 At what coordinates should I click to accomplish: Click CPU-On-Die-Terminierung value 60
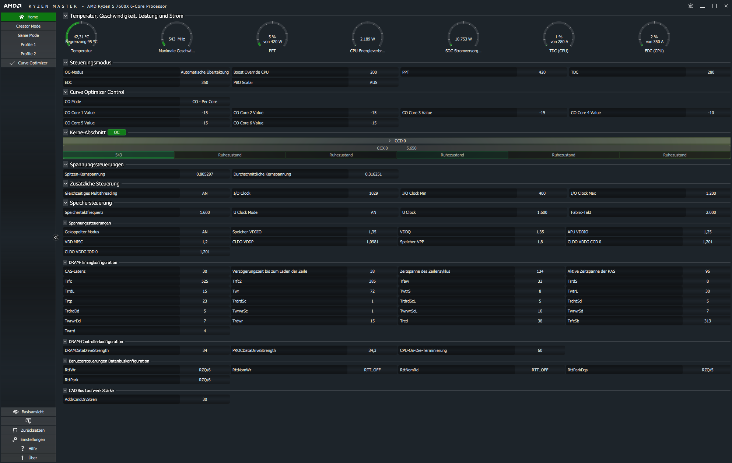click(540, 350)
